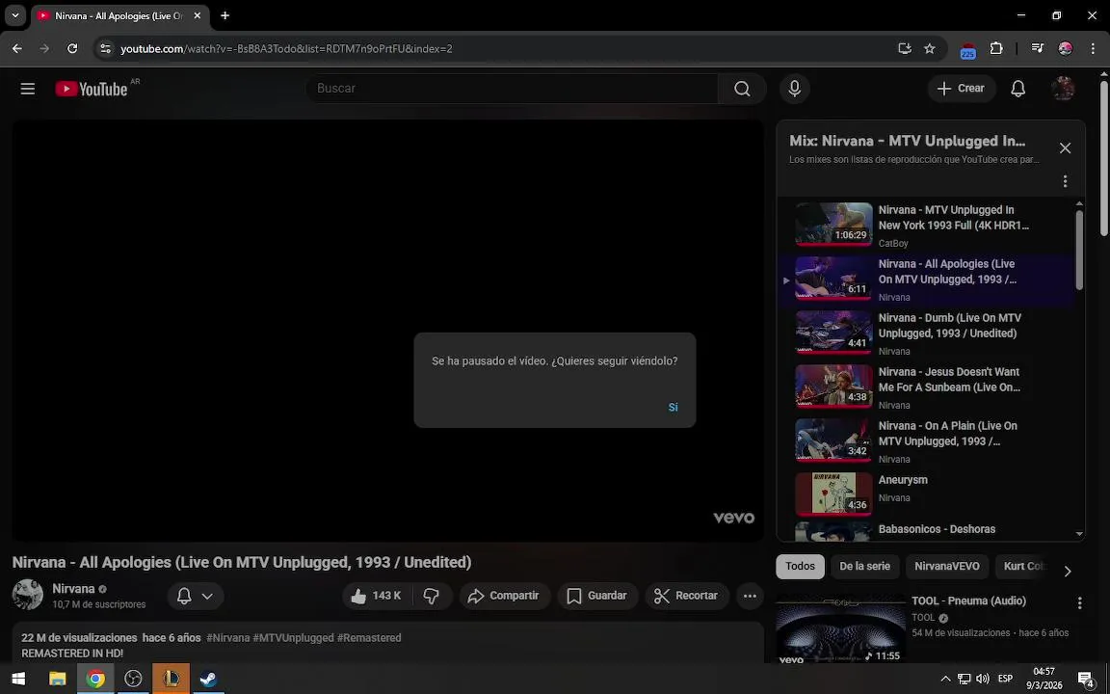Screen dimensions: 1110x694
Task: Click the Recortar clip button
Action: (687, 596)
